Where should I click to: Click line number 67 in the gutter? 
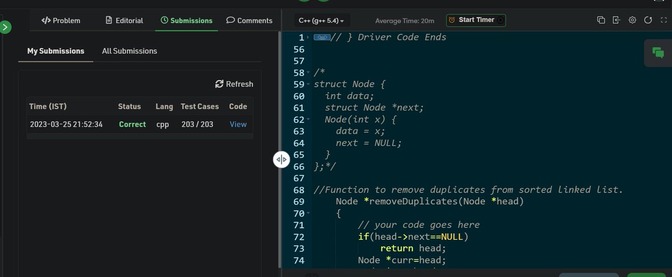[298, 178]
